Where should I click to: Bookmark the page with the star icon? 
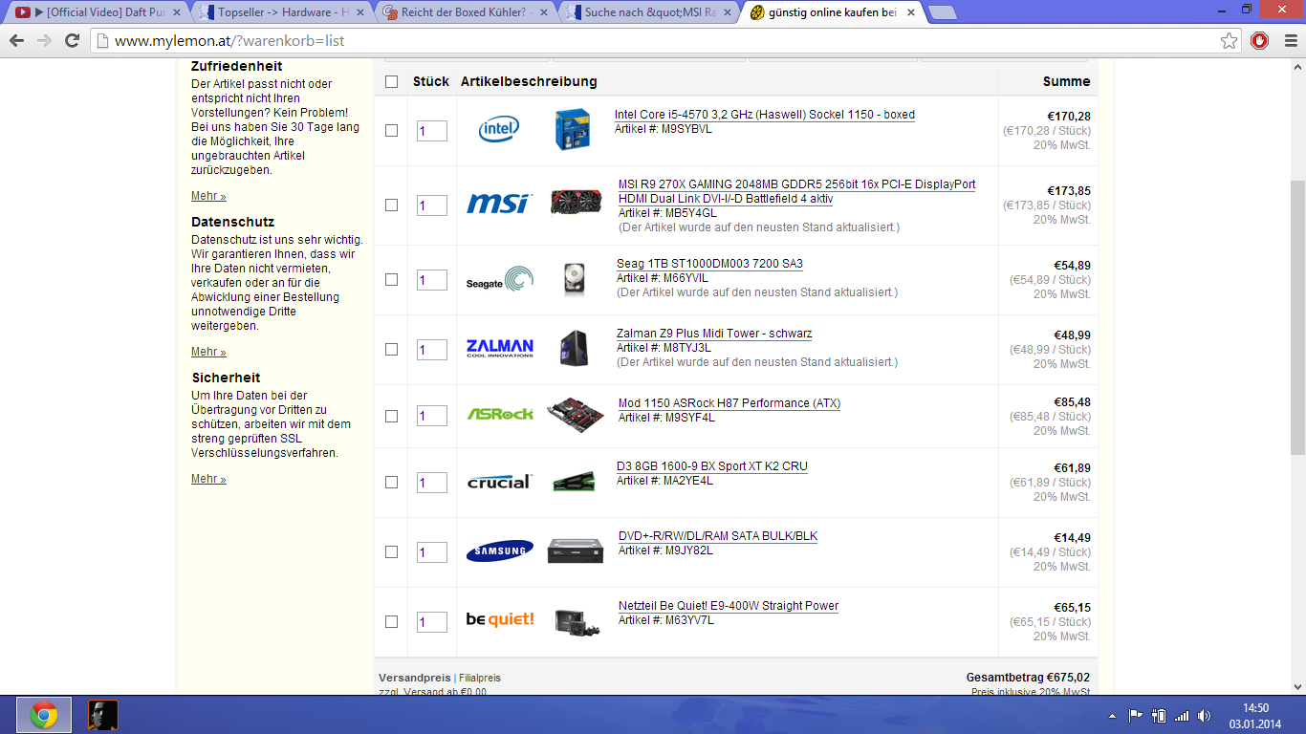[1230, 41]
